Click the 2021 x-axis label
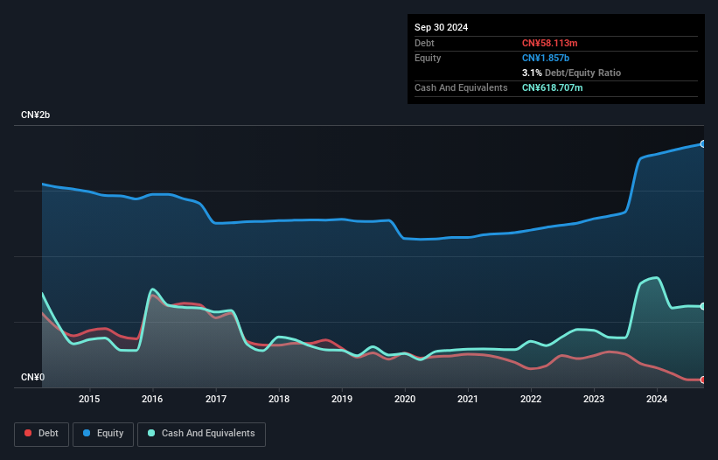The height and width of the screenshot is (460, 718). (468, 399)
